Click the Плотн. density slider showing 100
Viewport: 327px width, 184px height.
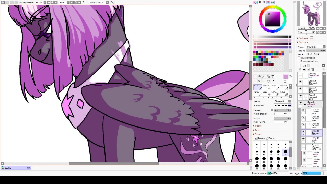(283, 118)
